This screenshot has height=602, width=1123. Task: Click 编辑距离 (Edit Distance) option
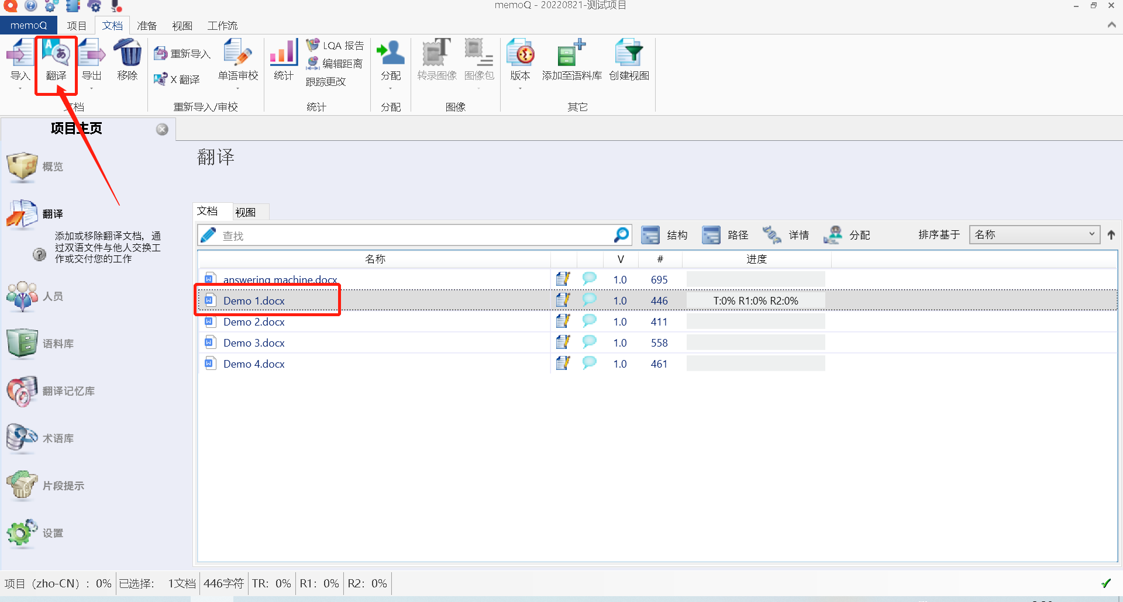click(335, 63)
